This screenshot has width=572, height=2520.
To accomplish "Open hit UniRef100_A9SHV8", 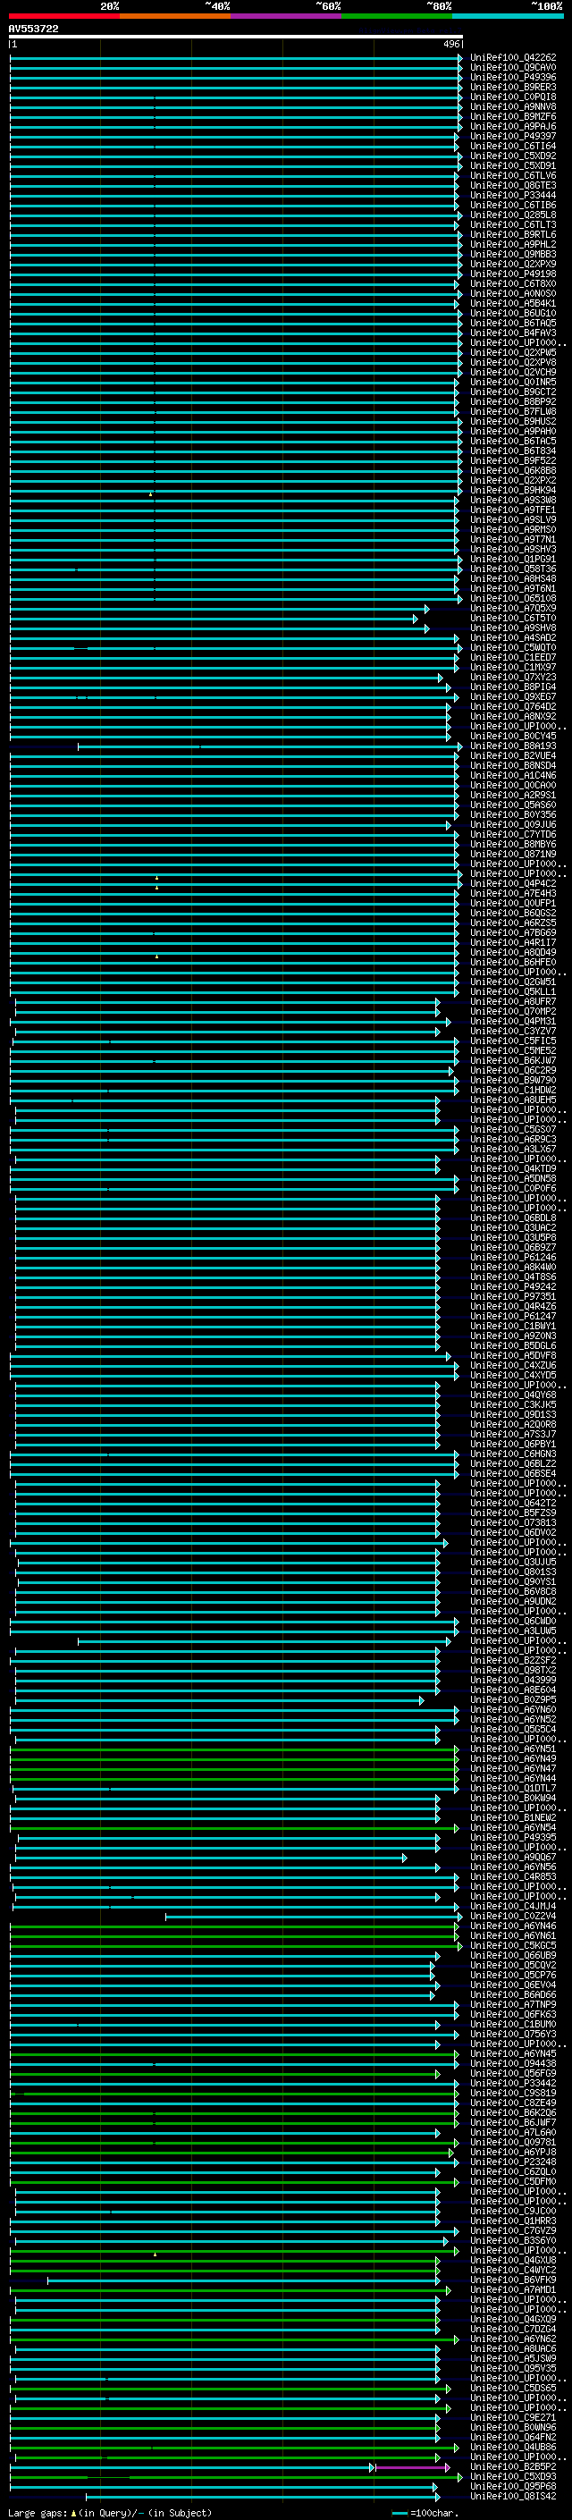I will tap(512, 628).
